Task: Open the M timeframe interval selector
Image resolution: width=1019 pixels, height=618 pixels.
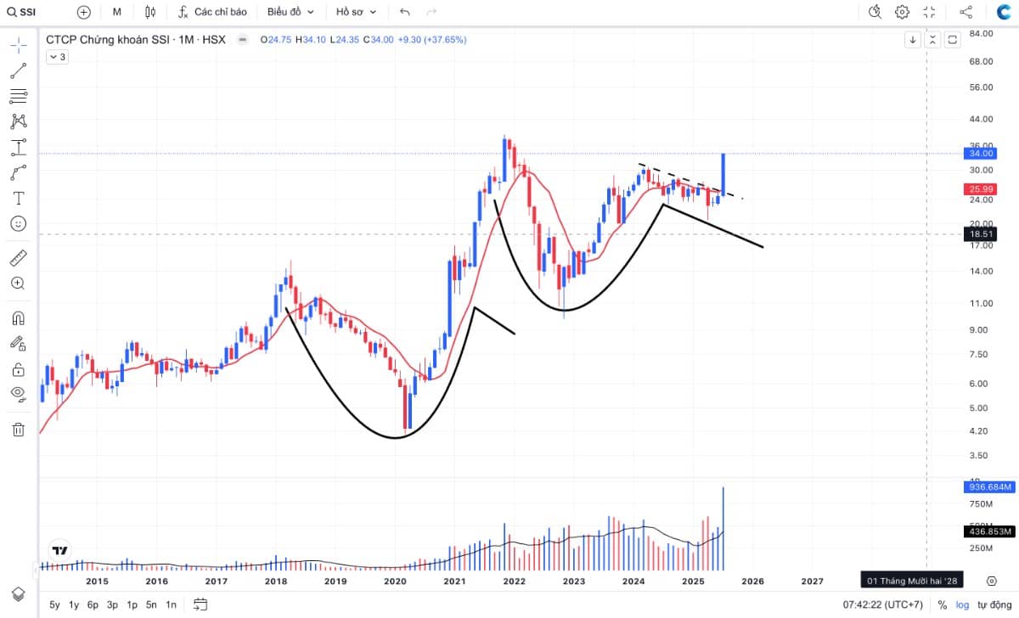Action: click(116, 12)
